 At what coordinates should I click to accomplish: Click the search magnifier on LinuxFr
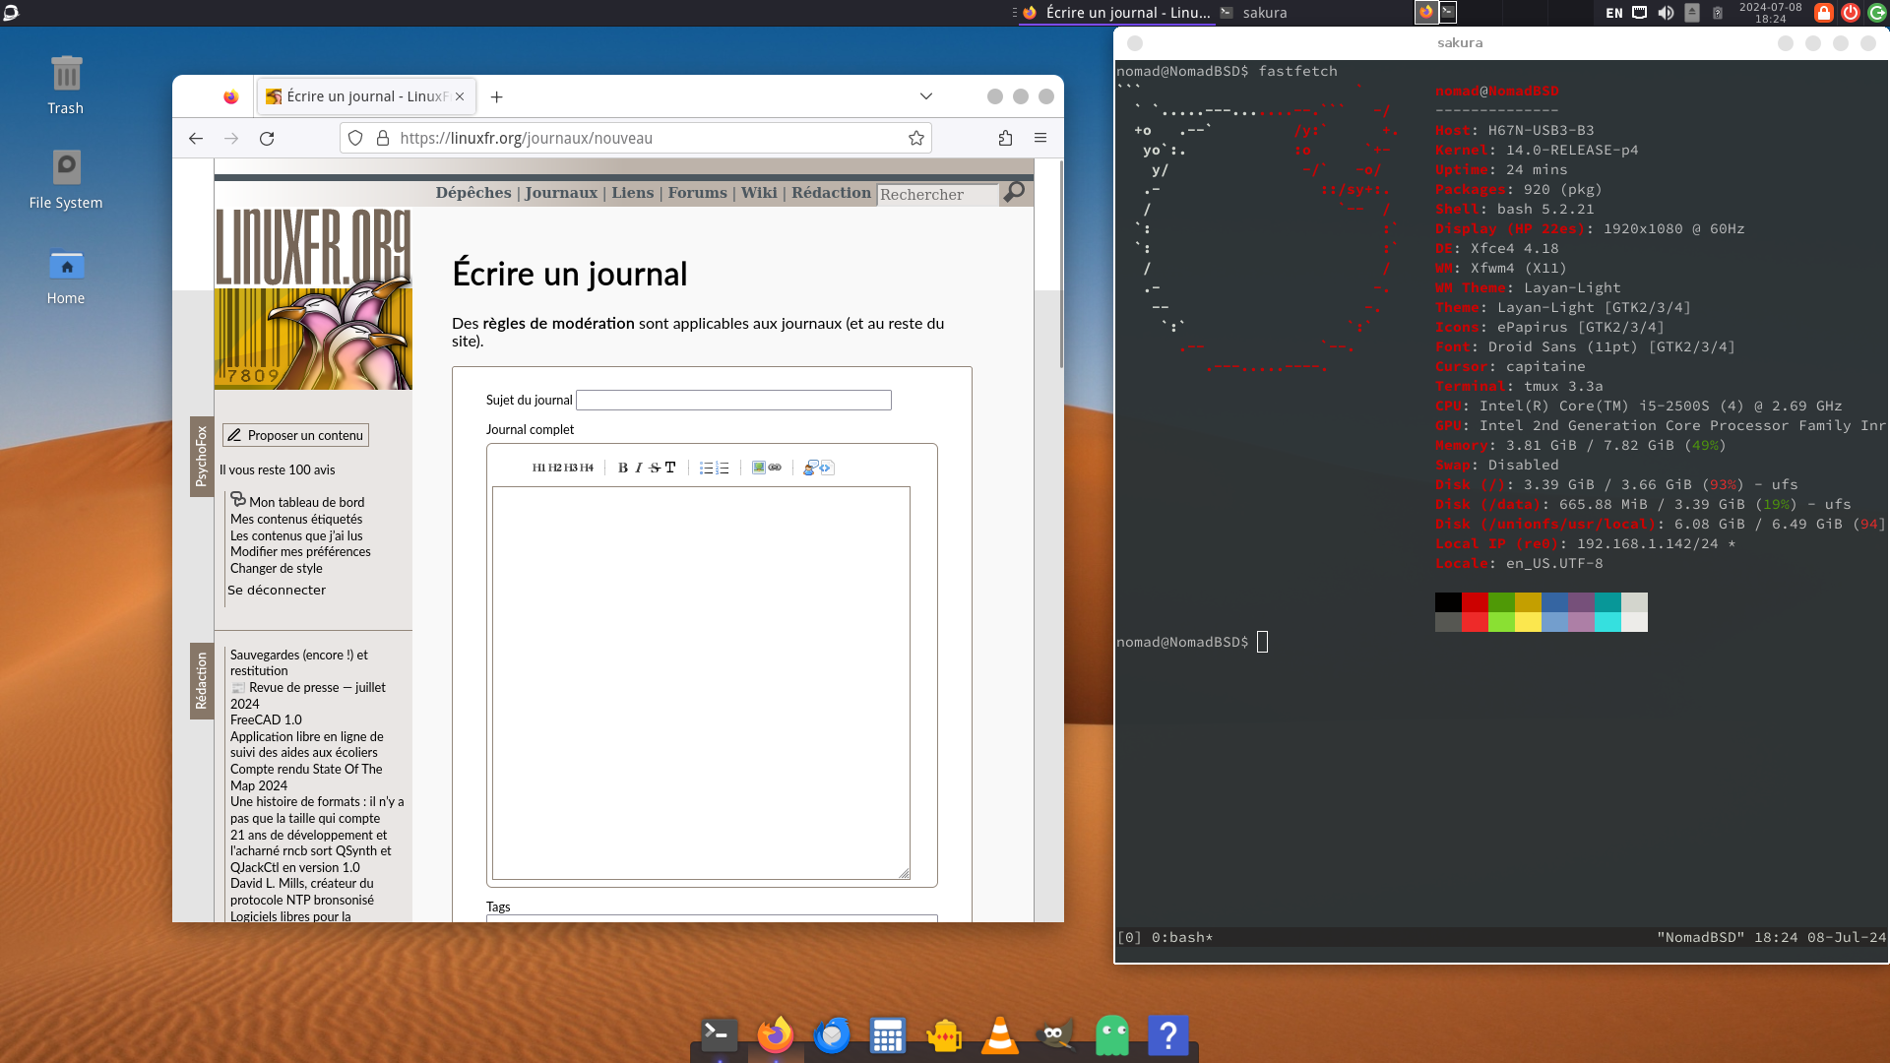pyautogui.click(x=1014, y=192)
